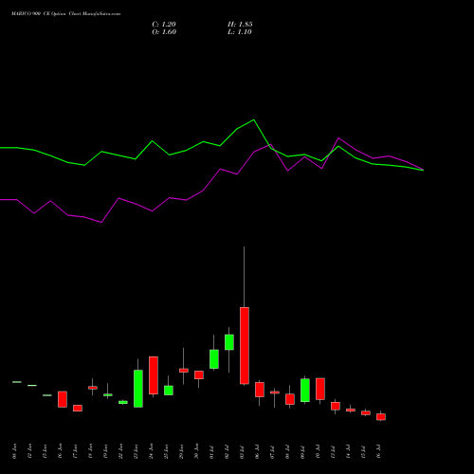Click the 08 Jun date label
The height and width of the screenshot is (474, 474).
[x=14, y=451]
